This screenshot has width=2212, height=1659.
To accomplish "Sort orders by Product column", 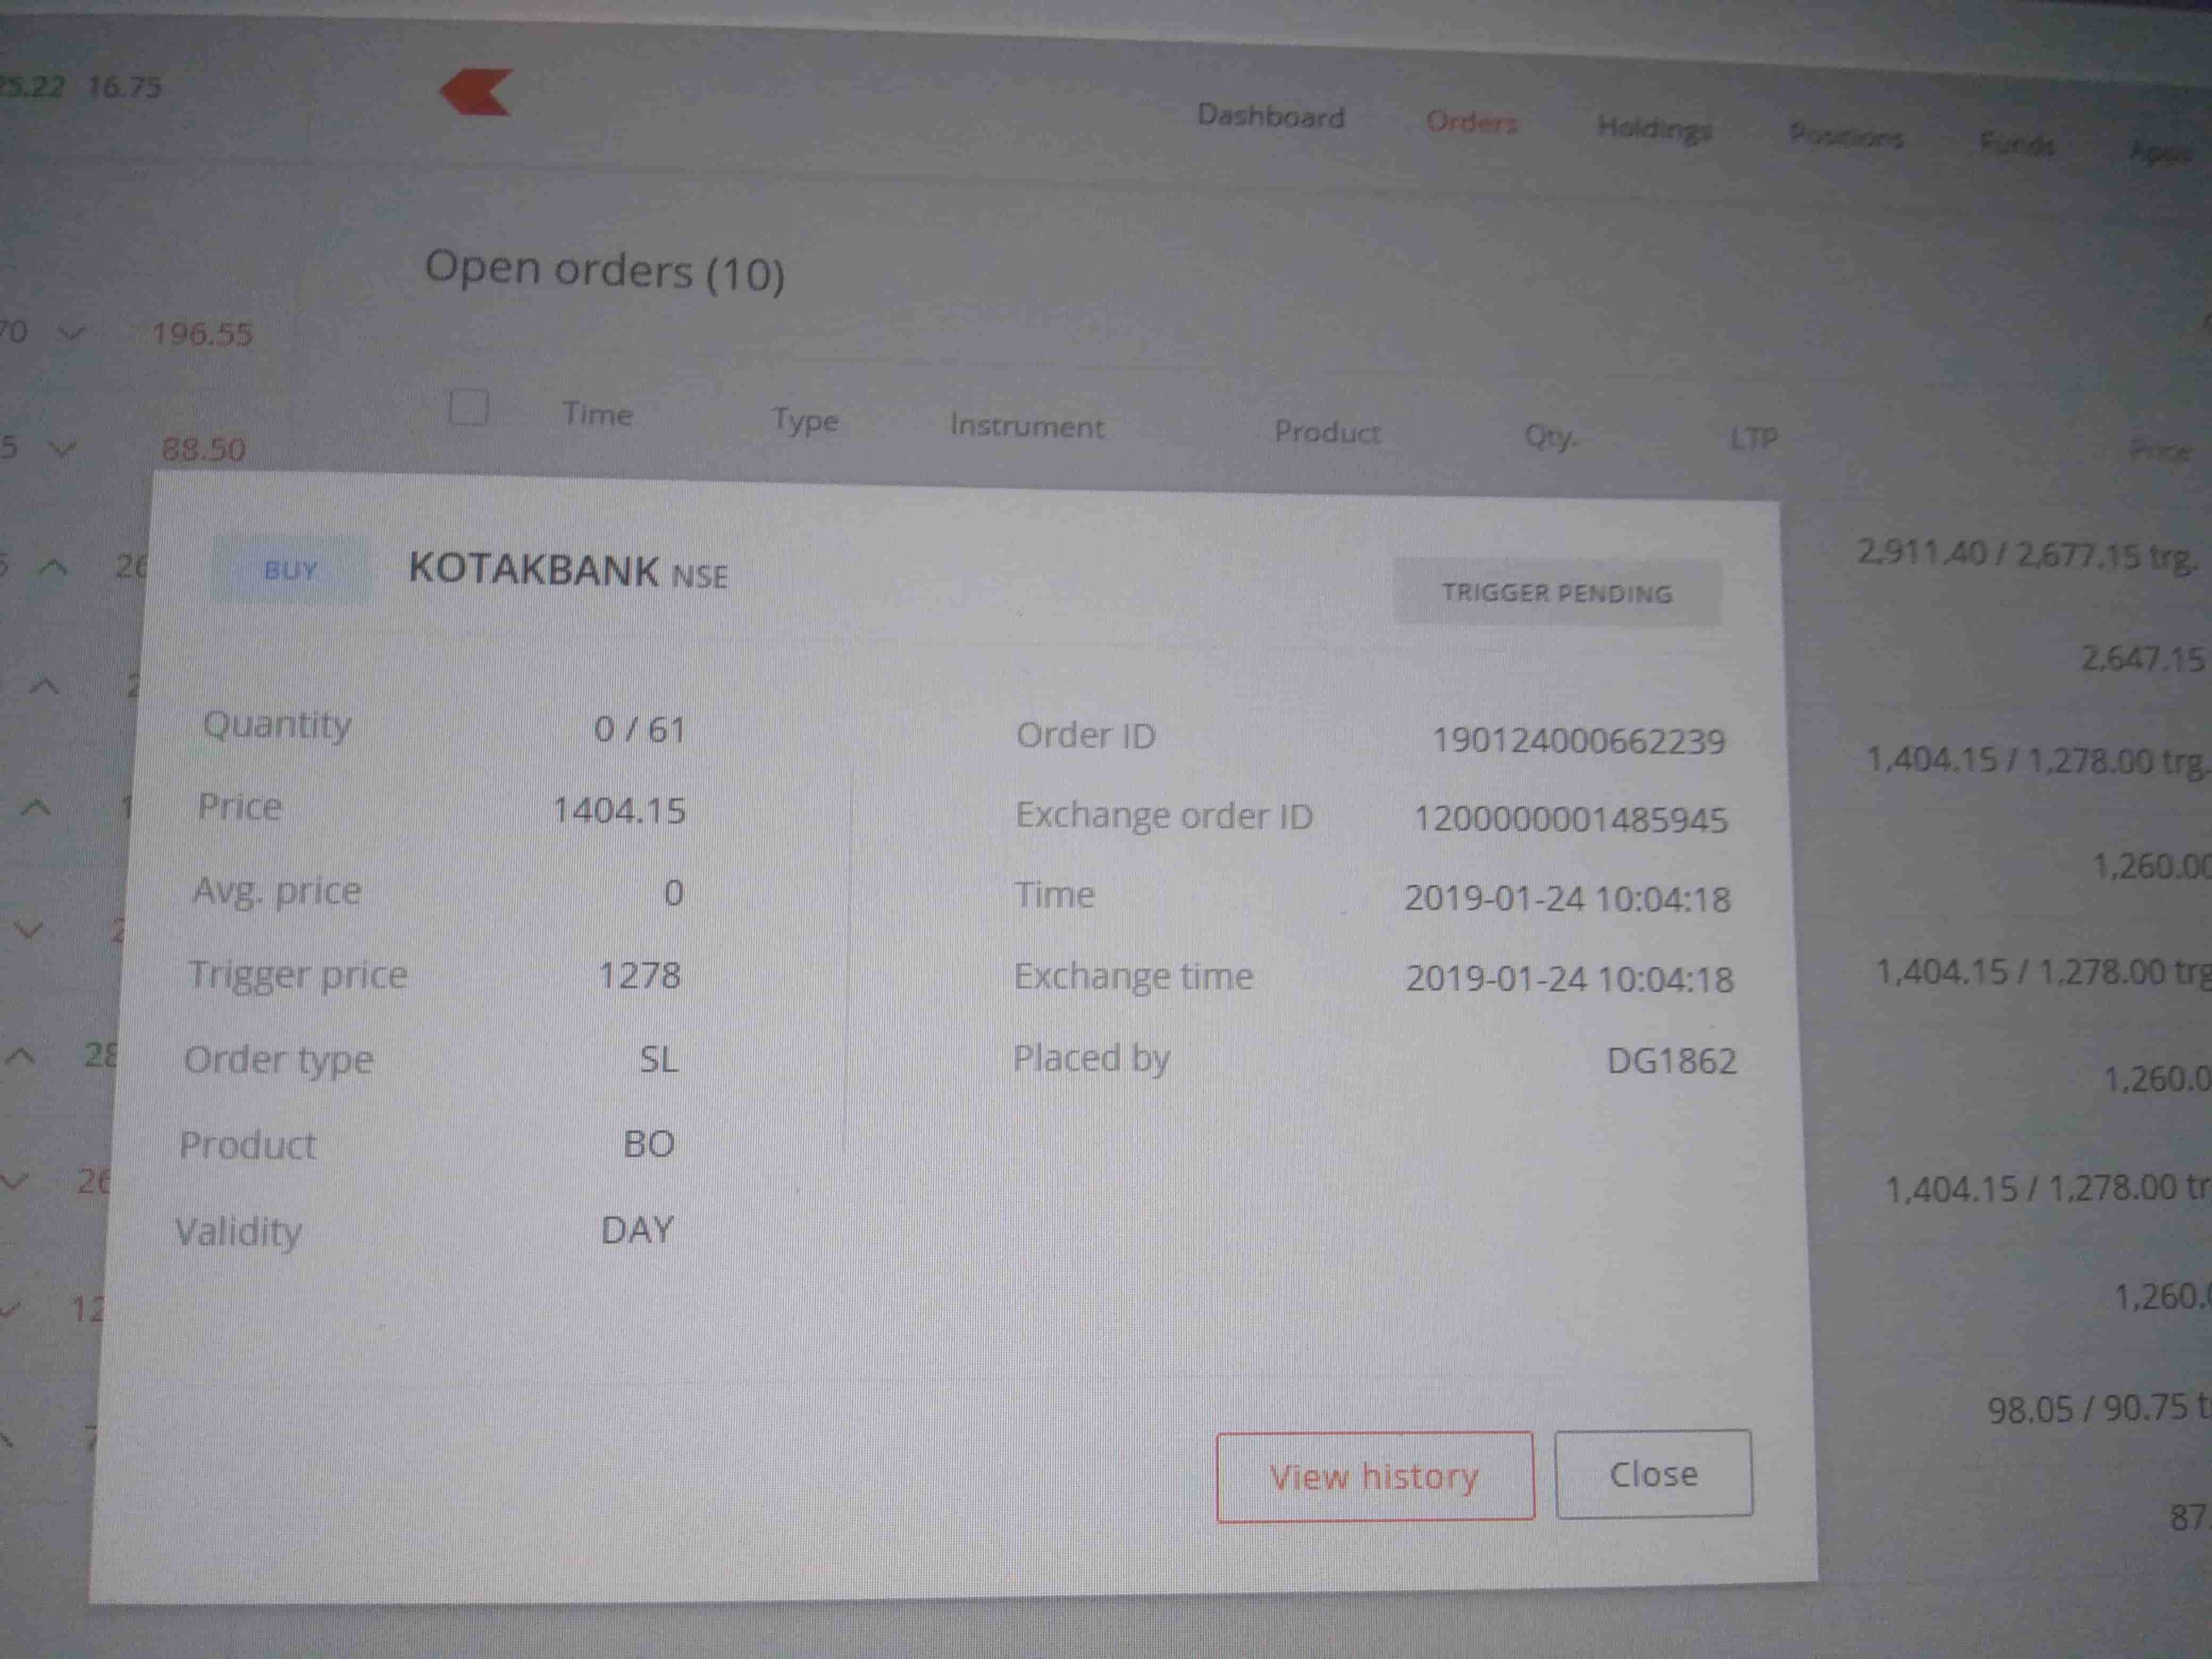I will (1327, 432).
